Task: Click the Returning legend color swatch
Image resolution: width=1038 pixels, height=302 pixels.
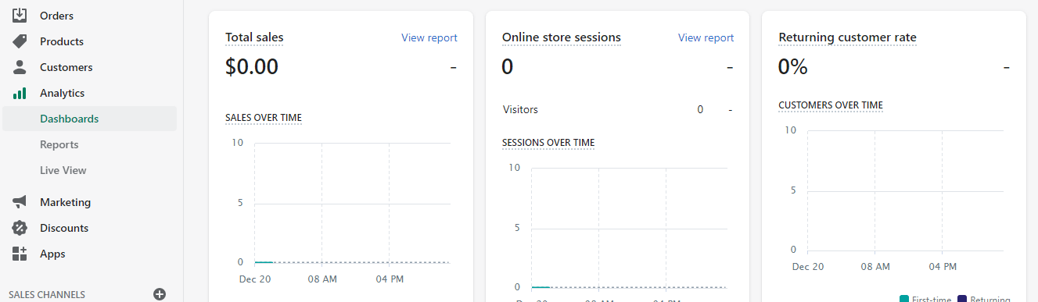Action: tap(962, 299)
